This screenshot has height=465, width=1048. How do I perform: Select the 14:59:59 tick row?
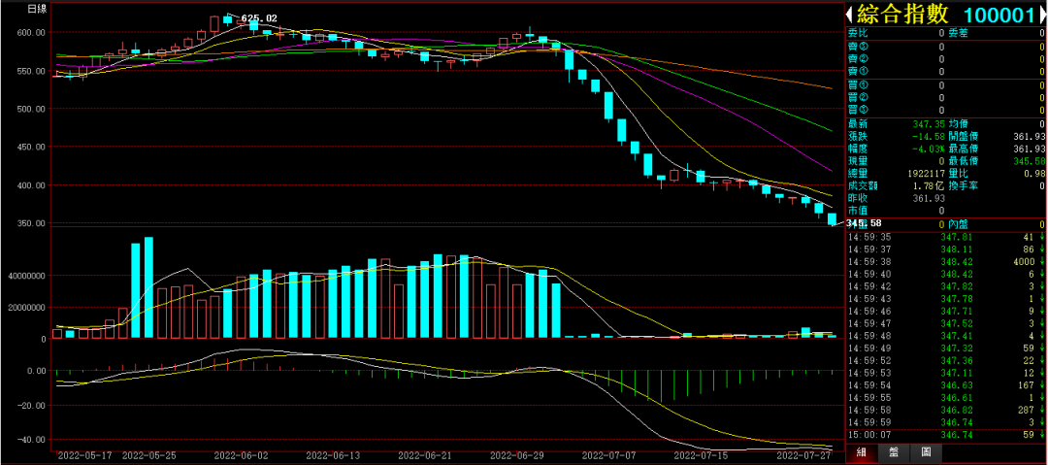click(x=946, y=422)
